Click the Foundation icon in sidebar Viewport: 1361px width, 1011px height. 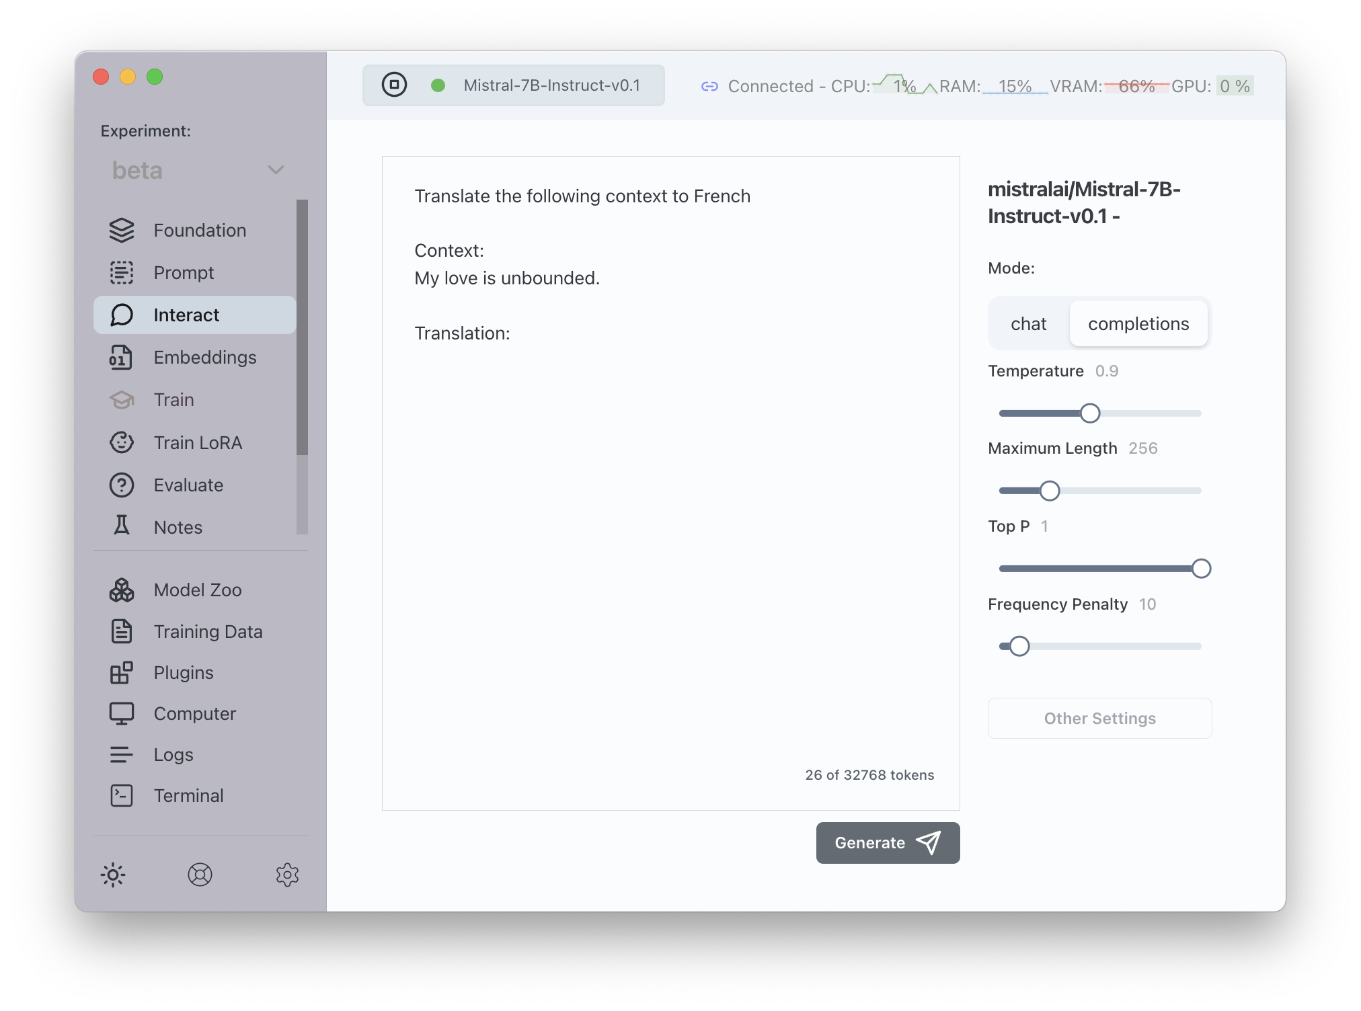click(x=120, y=229)
